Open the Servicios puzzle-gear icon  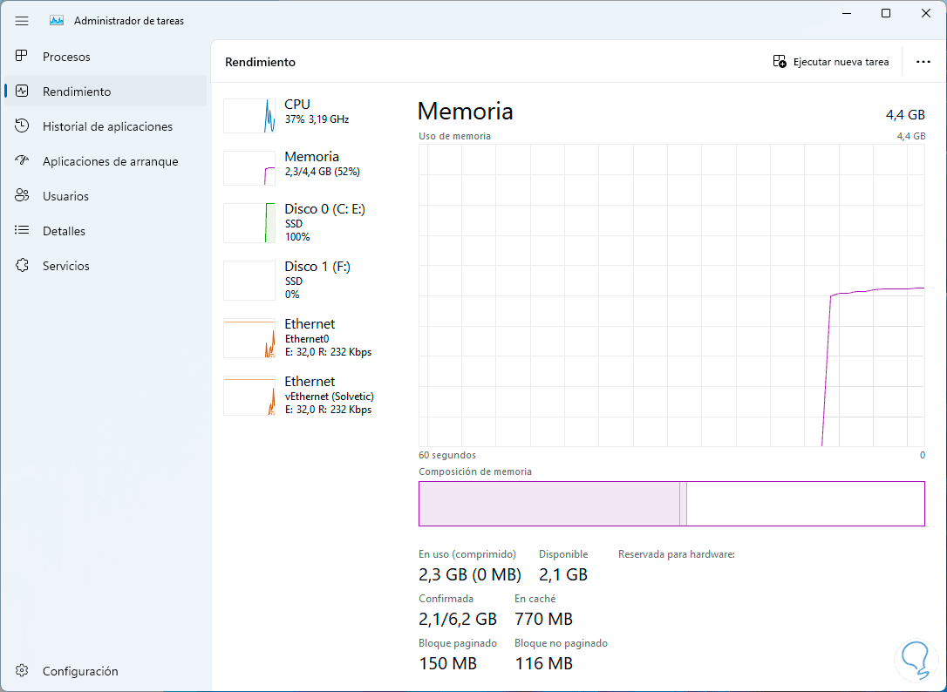point(23,266)
